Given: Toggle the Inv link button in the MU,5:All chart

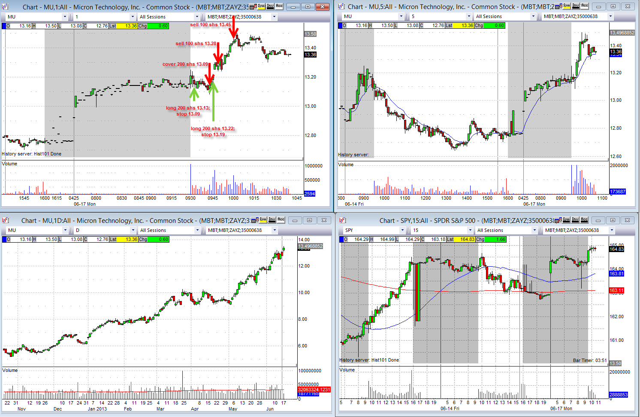Looking at the screenshot, I should click(x=575, y=6).
